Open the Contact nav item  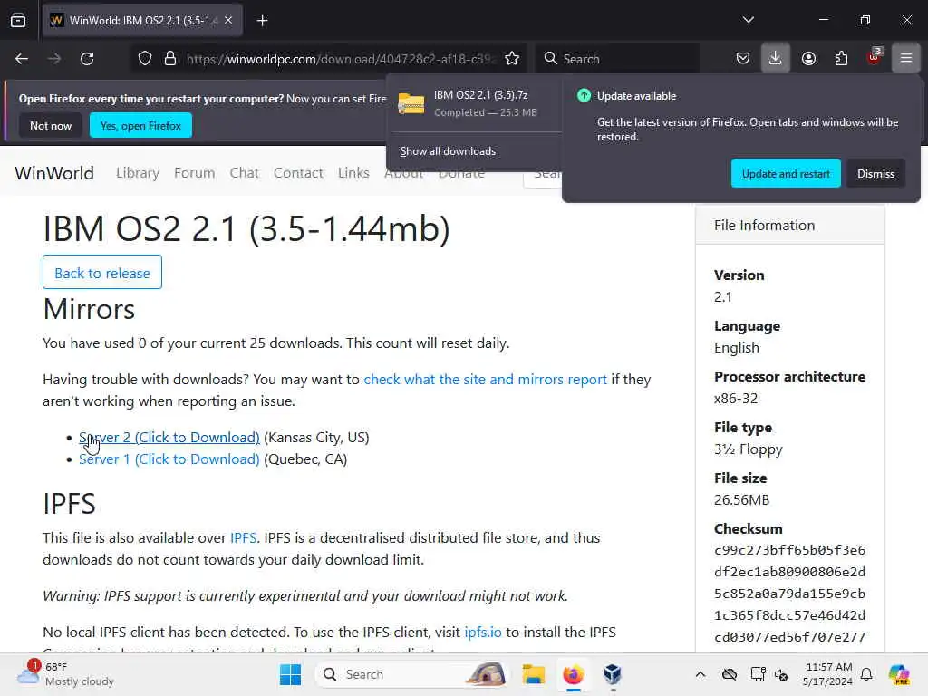[x=298, y=173]
